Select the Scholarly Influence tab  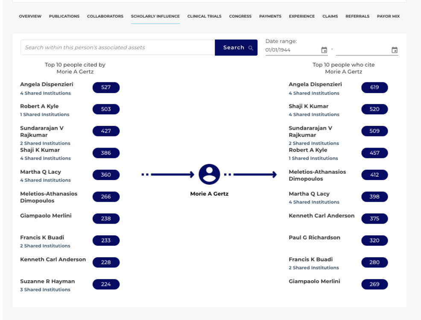(155, 16)
